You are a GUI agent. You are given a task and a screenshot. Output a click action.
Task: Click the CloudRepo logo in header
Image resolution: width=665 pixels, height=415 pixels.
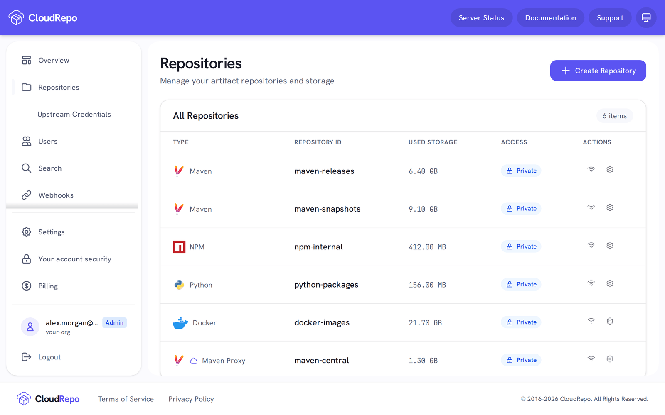tap(43, 18)
